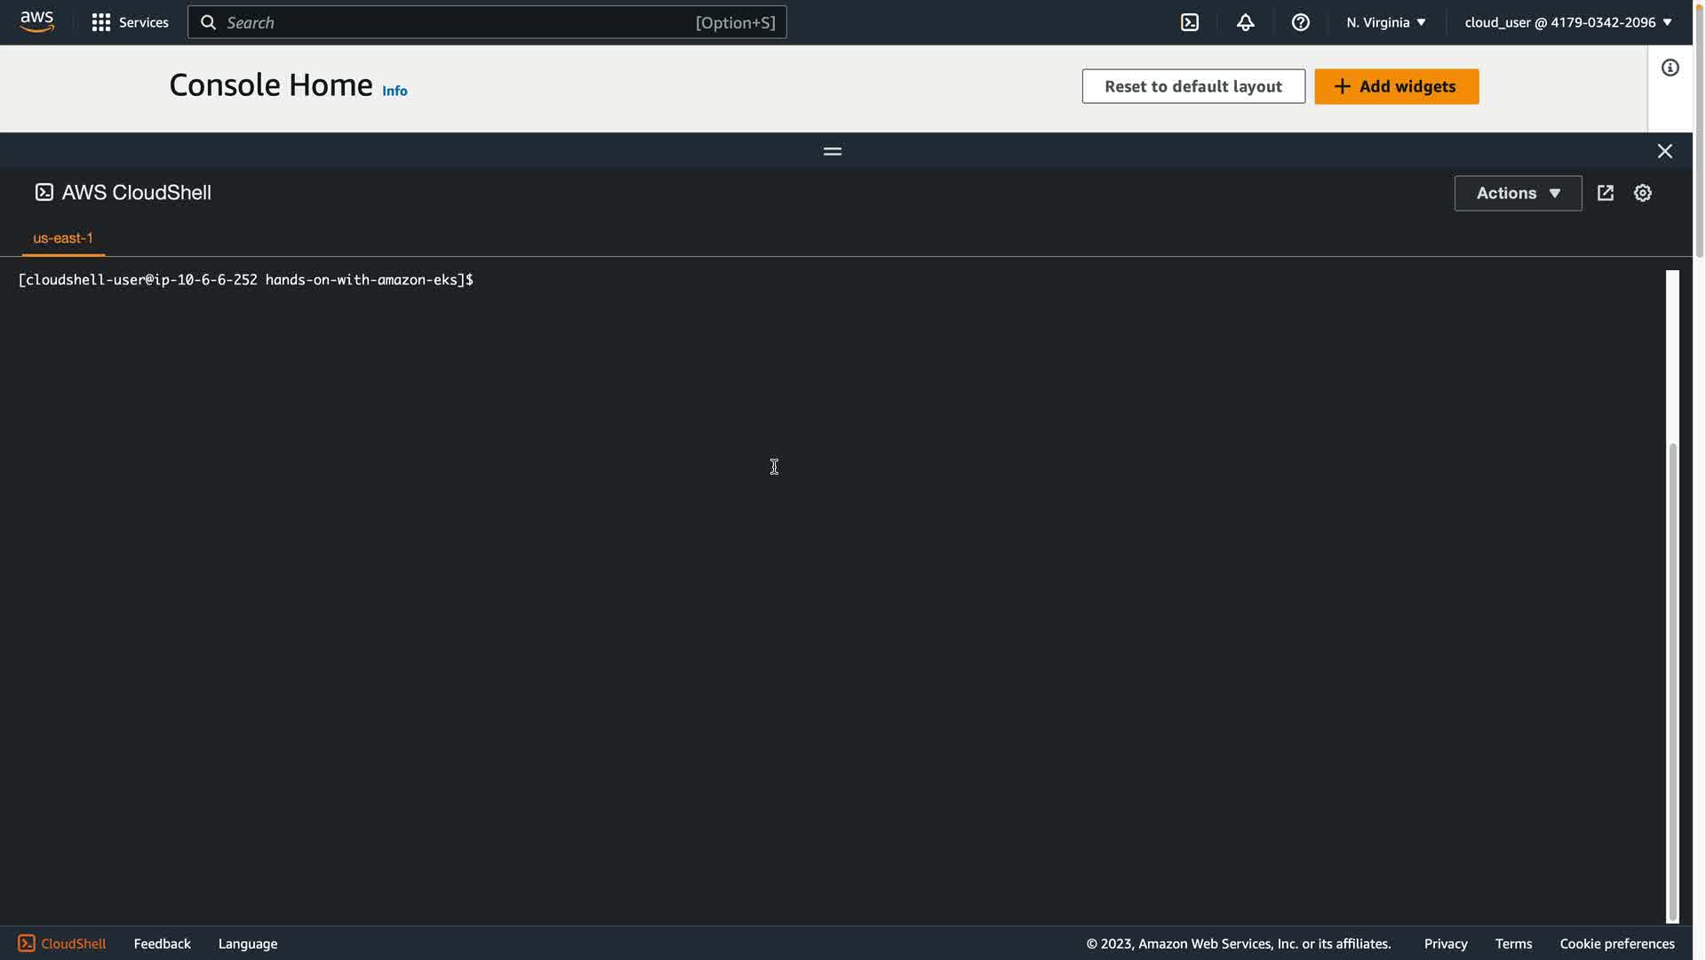The width and height of the screenshot is (1706, 960).
Task: Launch CloudShell from top navigation icon
Action: 1190,22
